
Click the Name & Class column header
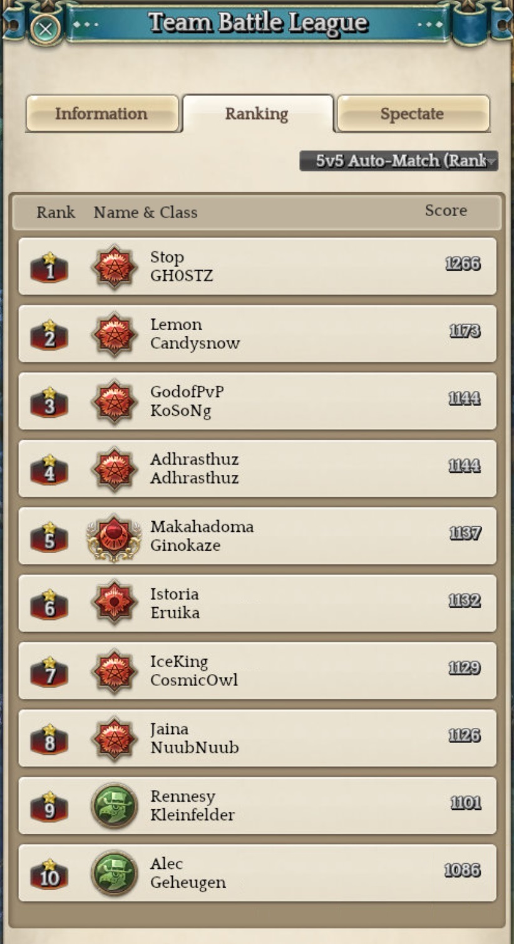[x=145, y=212]
